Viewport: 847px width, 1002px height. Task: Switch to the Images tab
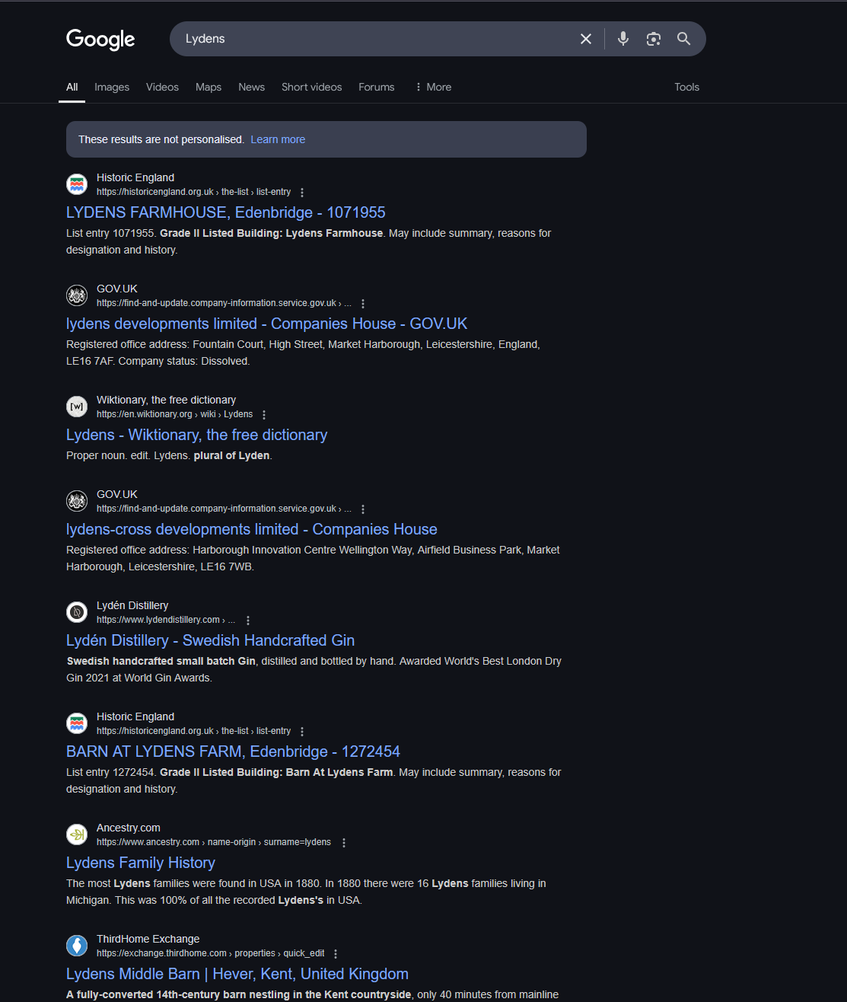coord(112,87)
